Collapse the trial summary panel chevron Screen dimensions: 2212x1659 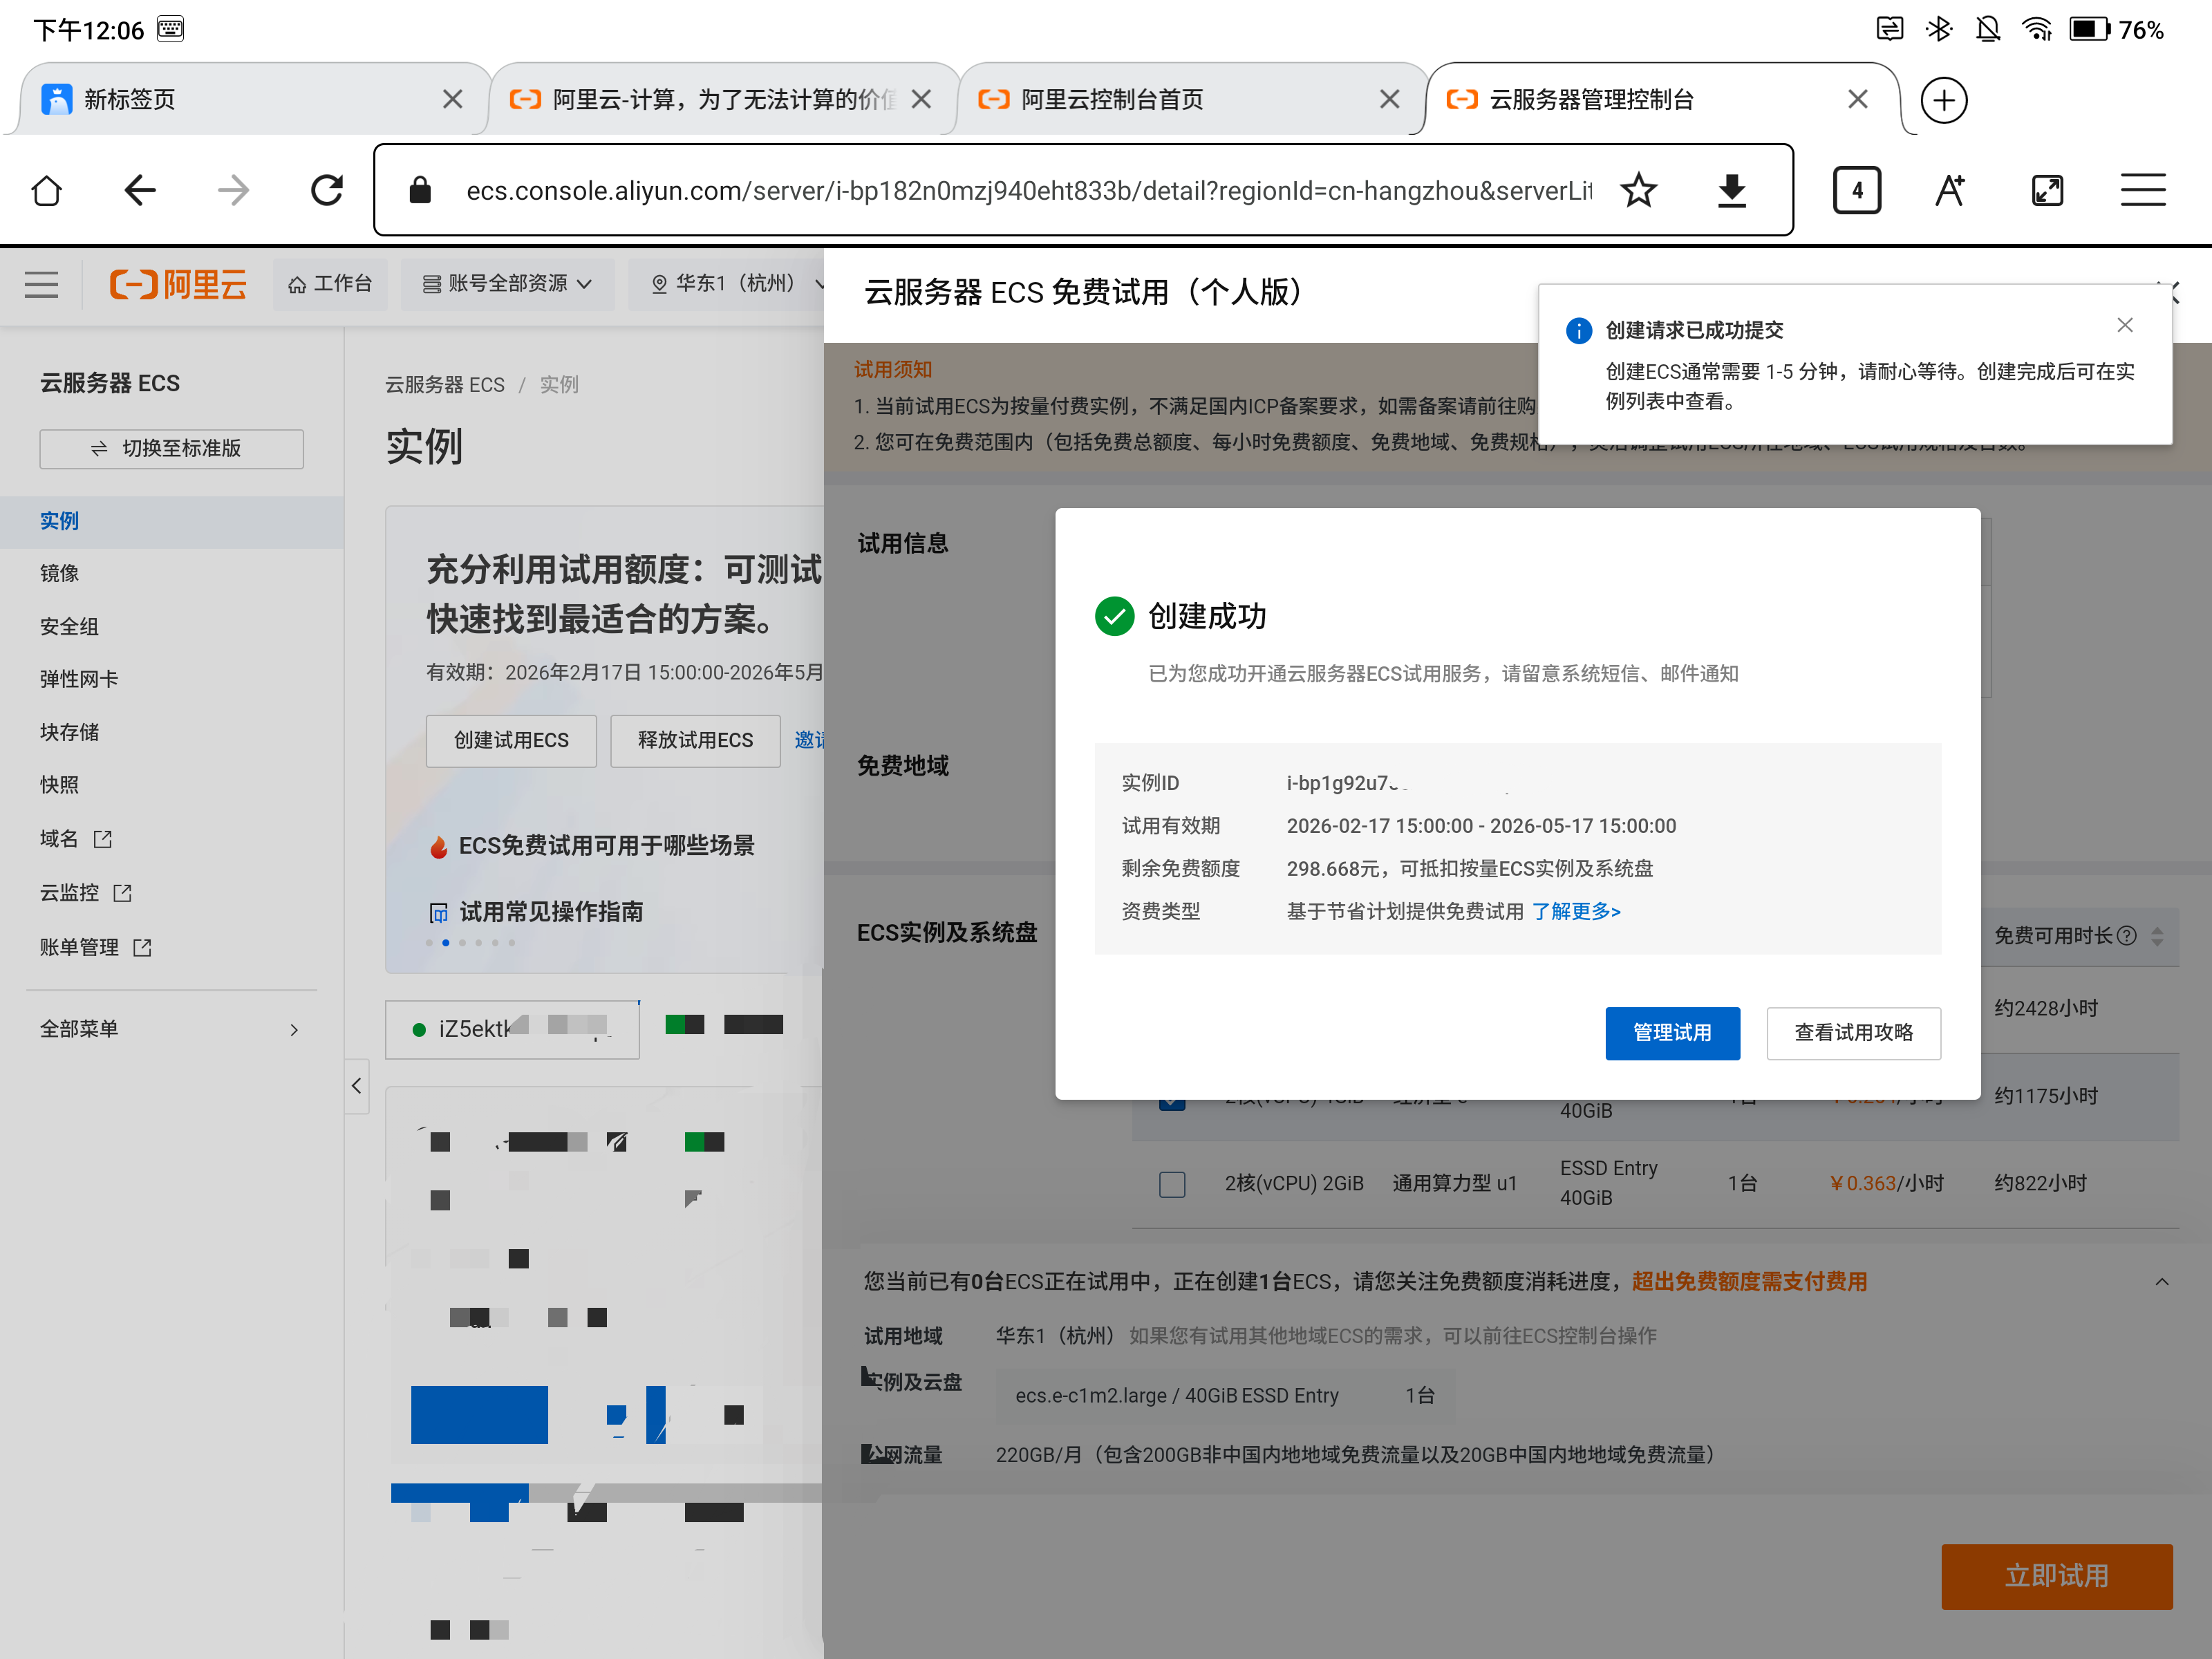pyautogui.click(x=2162, y=1282)
